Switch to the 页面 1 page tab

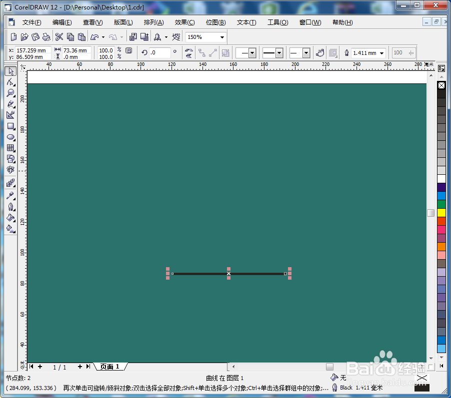(109, 367)
